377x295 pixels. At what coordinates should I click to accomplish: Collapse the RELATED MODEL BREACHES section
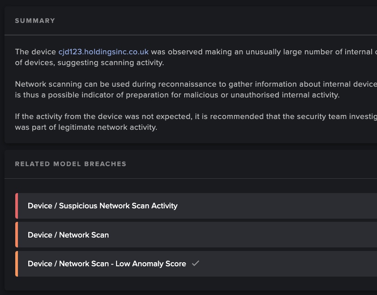pos(70,164)
